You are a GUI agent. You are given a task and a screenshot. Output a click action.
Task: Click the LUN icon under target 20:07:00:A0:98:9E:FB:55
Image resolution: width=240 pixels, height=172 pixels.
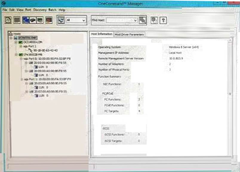tap(36, 96)
